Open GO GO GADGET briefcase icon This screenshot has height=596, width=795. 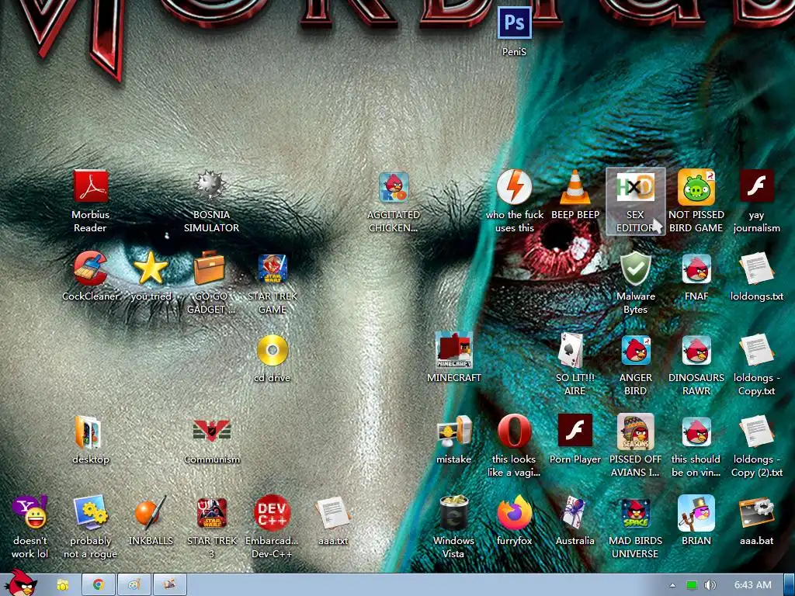tap(210, 268)
